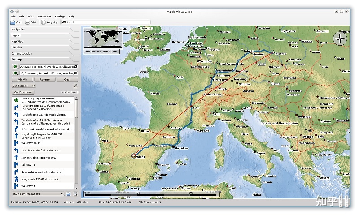Expand the Navigation panel

tap(44, 30)
